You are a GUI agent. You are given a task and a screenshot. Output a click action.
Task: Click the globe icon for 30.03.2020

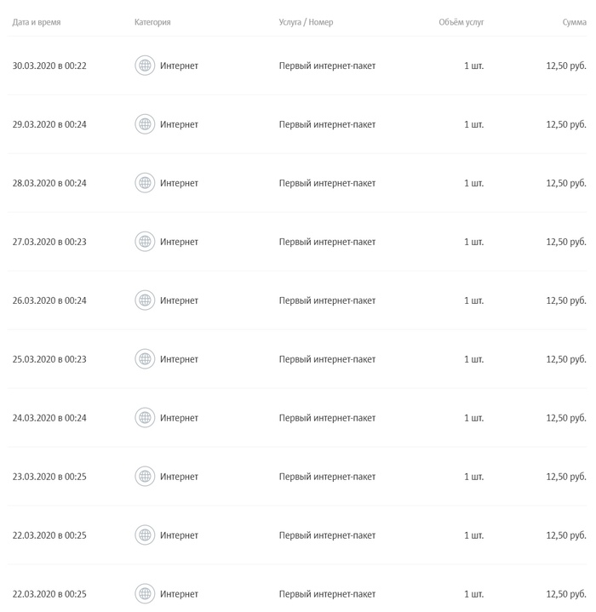145,66
